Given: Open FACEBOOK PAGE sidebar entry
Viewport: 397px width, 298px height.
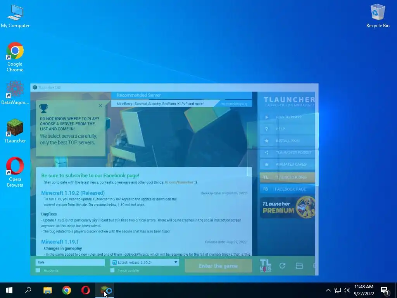Looking at the screenshot, I should pos(287,189).
